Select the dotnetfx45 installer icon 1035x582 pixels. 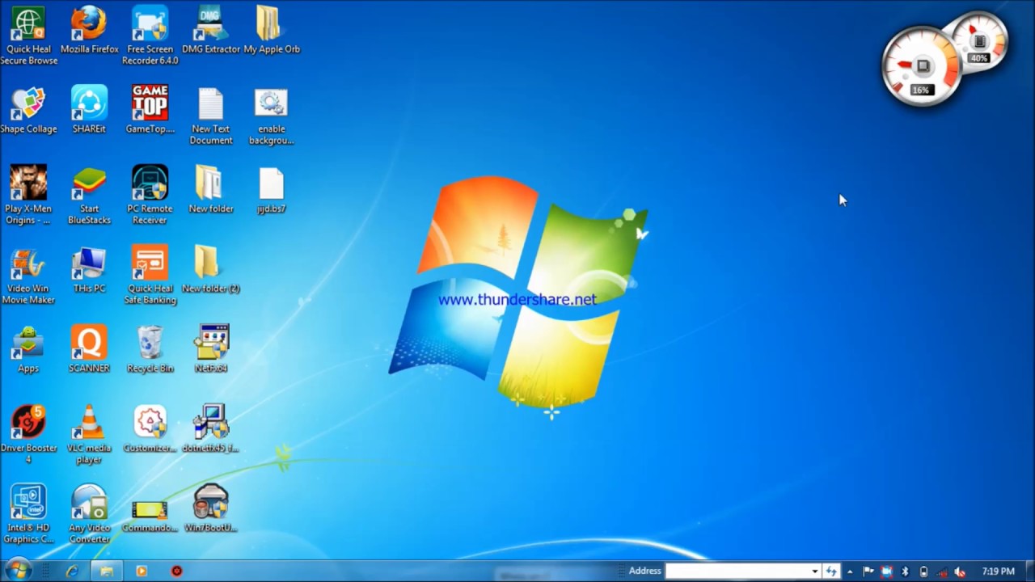(x=211, y=429)
